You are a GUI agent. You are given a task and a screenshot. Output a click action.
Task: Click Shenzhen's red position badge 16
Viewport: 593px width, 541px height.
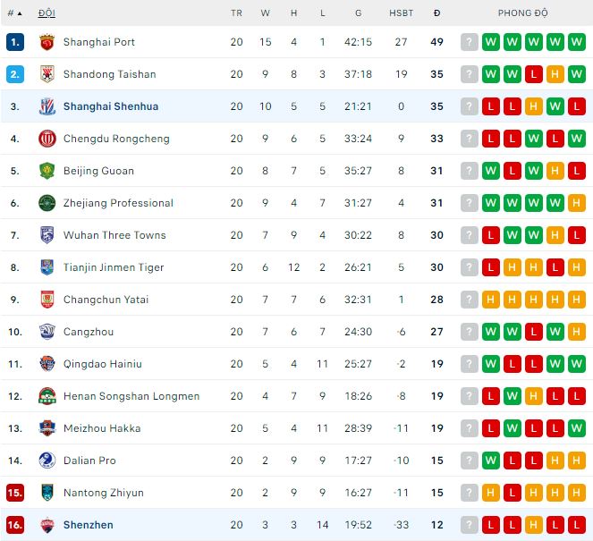tap(15, 525)
